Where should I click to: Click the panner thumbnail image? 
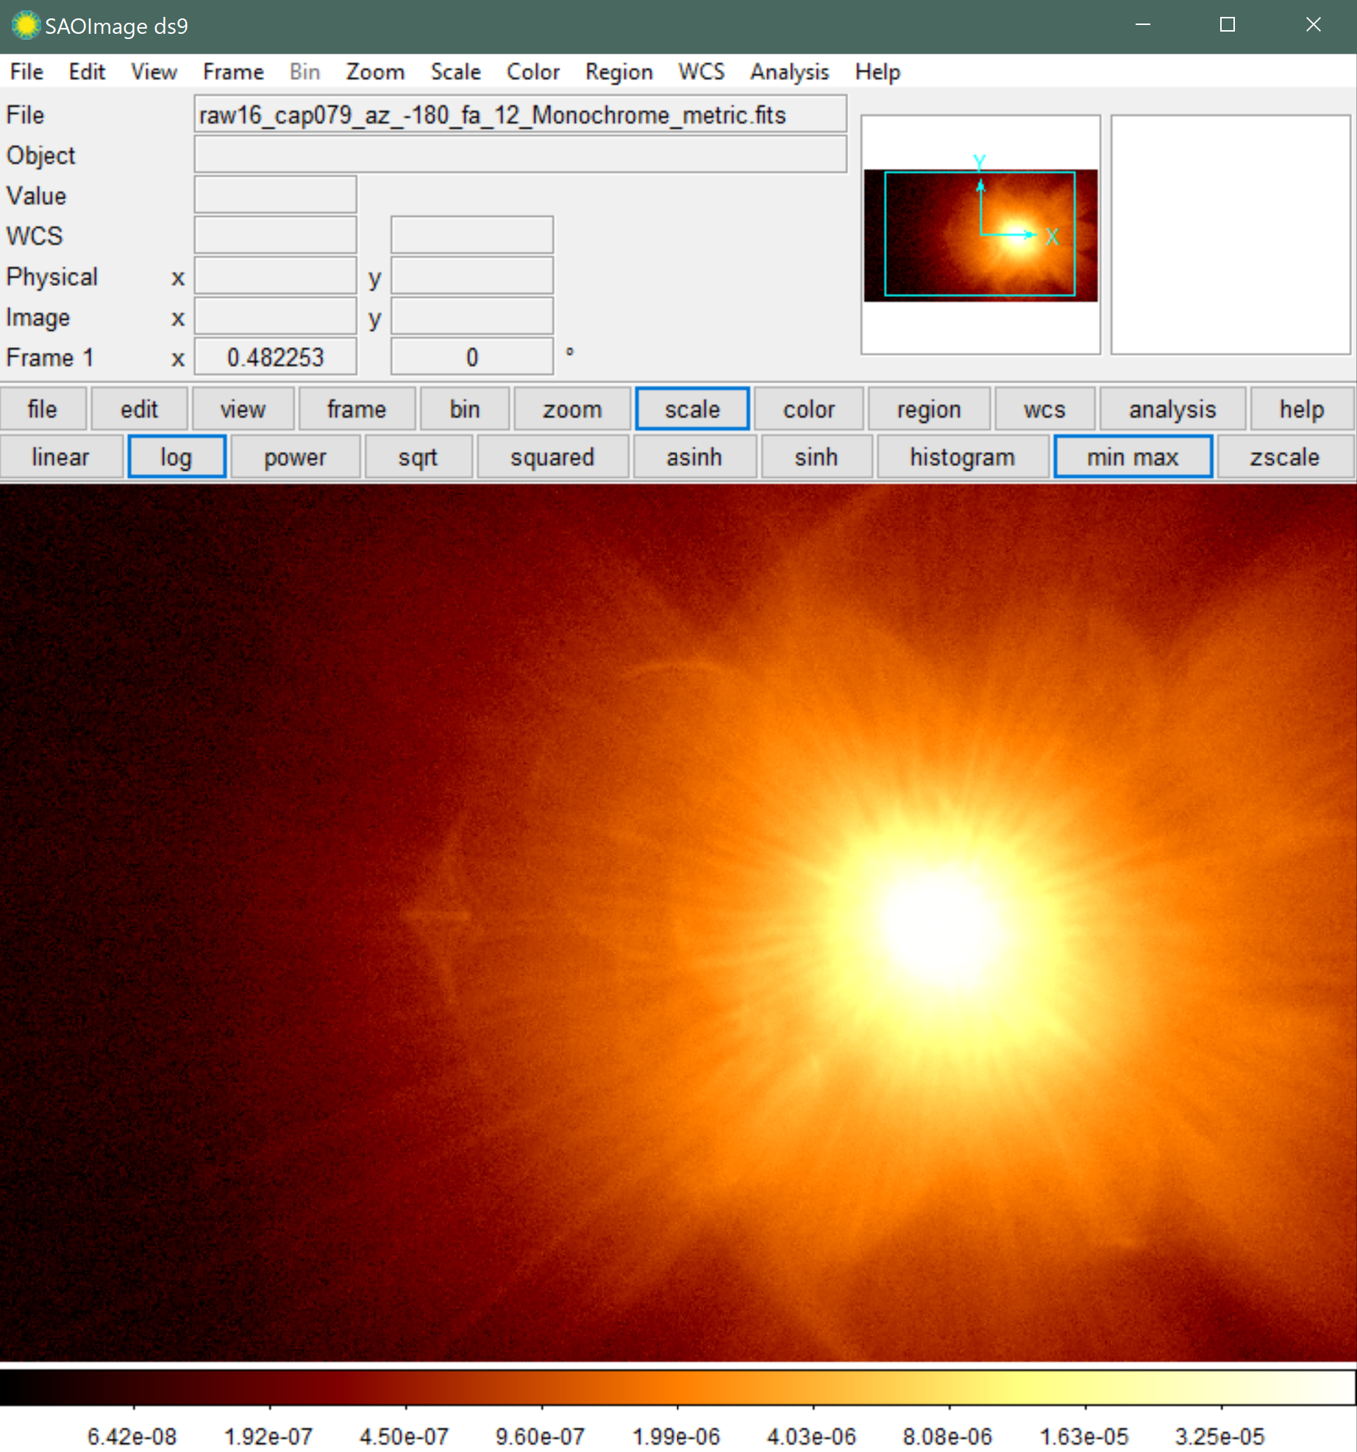coord(980,235)
